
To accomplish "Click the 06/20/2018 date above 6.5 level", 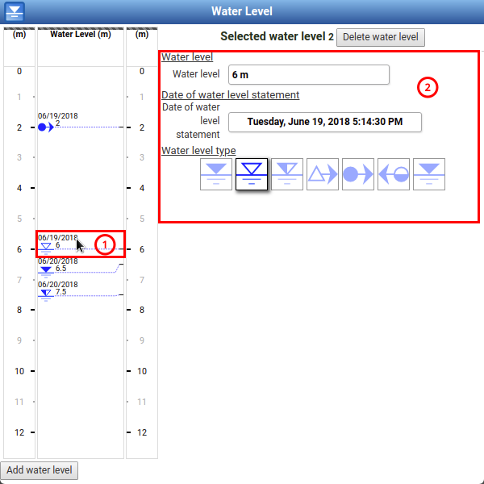I will click(x=58, y=261).
